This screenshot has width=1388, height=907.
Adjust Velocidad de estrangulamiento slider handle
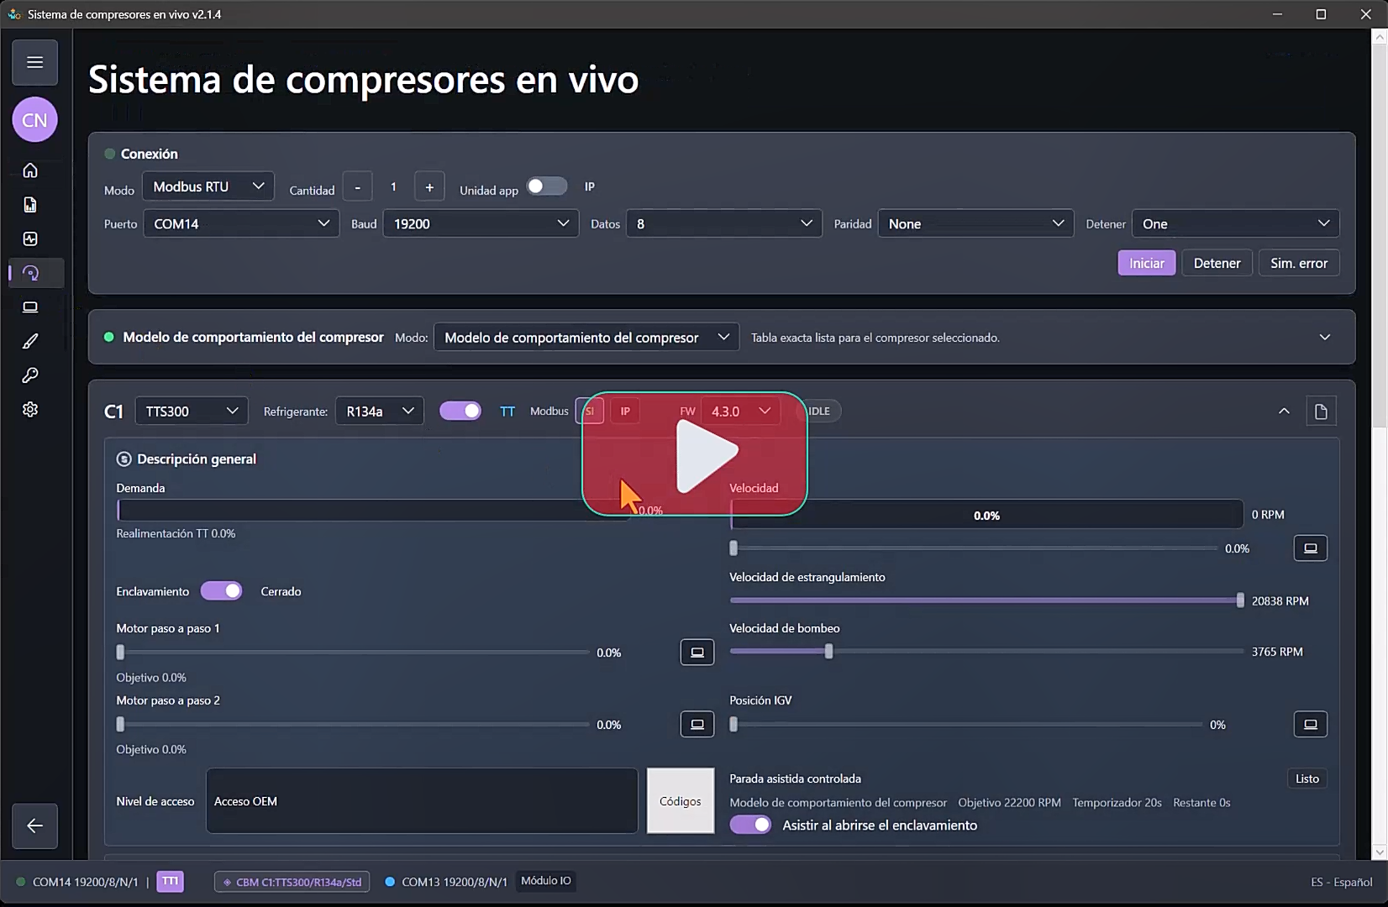[1240, 600]
